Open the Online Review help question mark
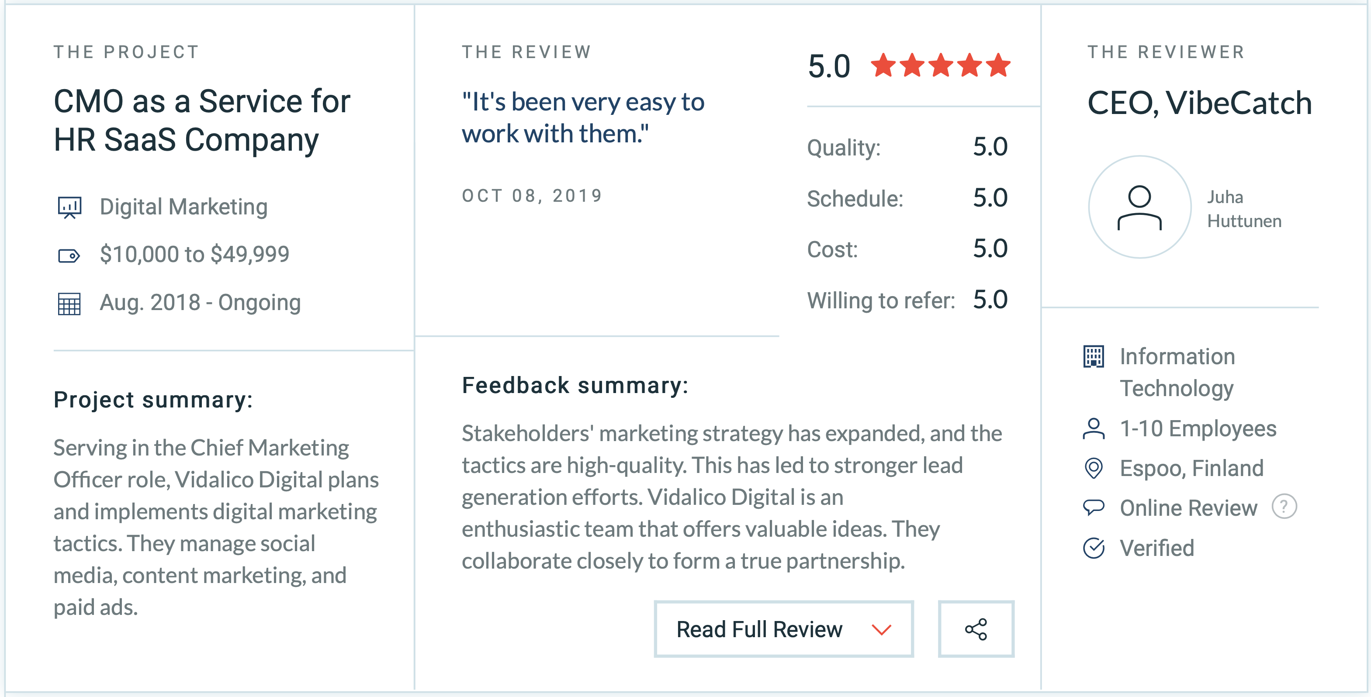Screen dimensions: 1371x697 click(1284, 507)
